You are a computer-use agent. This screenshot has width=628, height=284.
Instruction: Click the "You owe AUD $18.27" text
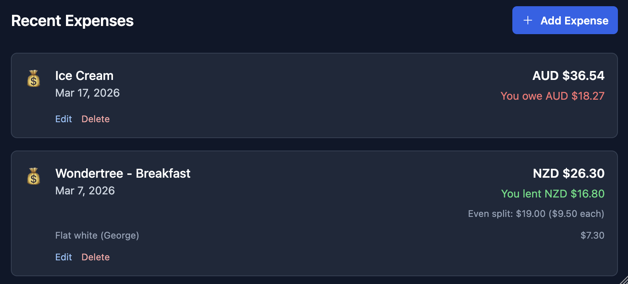point(552,96)
